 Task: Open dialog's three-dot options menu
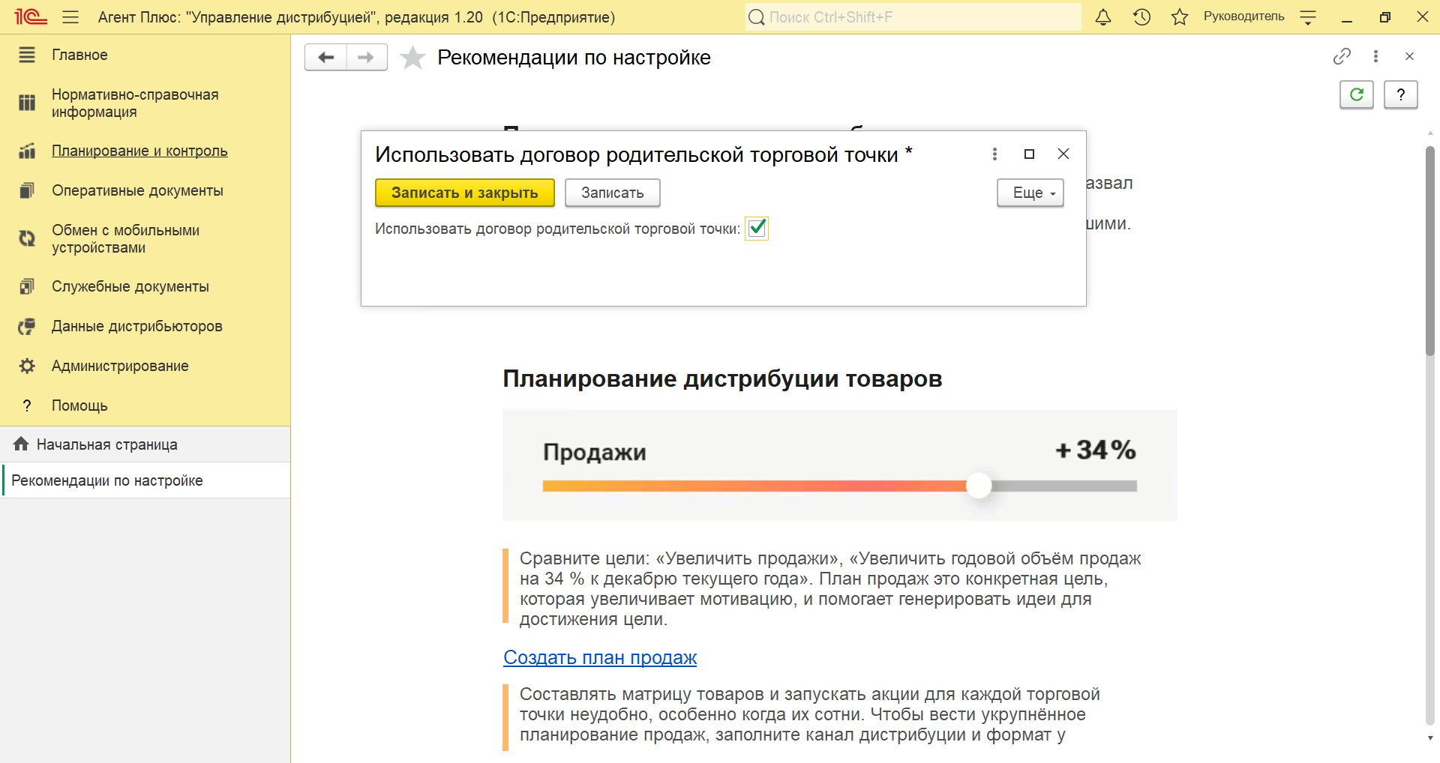click(x=994, y=154)
